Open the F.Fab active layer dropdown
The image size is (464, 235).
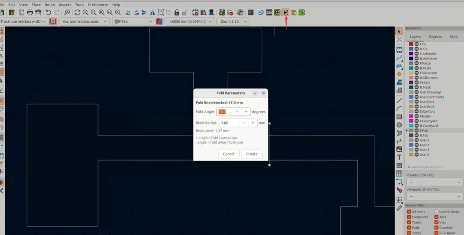click(x=134, y=21)
